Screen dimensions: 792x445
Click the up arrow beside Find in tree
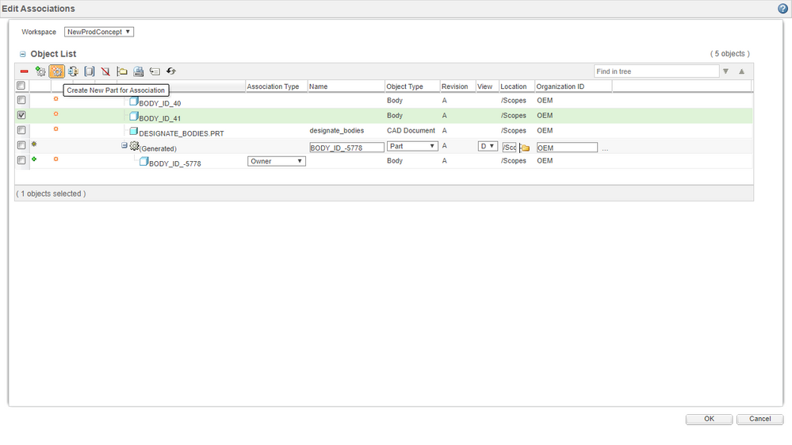pyautogui.click(x=741, y=71)
